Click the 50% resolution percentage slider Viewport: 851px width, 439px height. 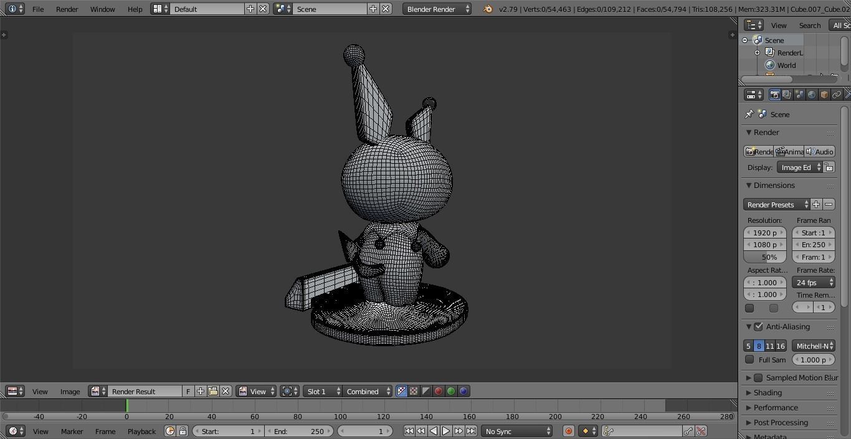click(765, 257)
